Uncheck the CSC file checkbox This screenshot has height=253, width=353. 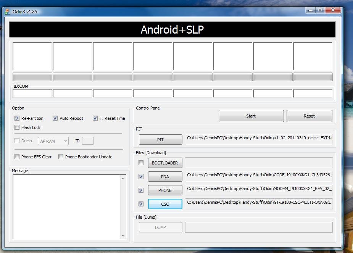141,204
